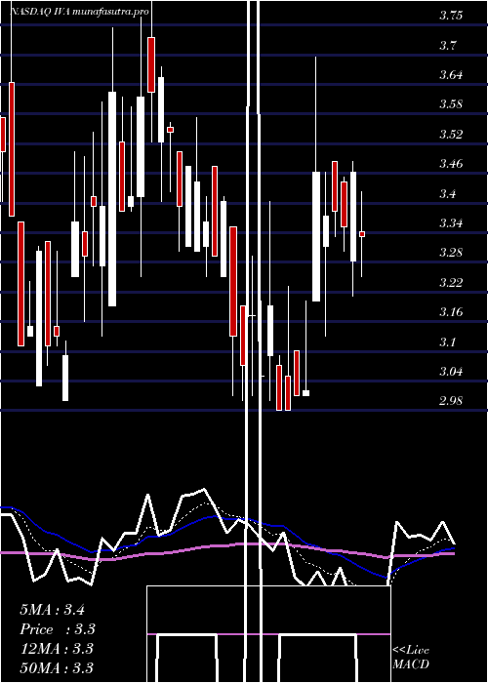Click the 3.34 price axis label

[451, 223]
